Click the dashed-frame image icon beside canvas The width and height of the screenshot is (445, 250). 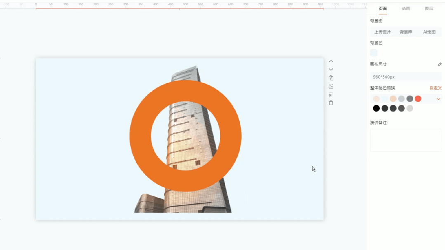coord(331,95)
